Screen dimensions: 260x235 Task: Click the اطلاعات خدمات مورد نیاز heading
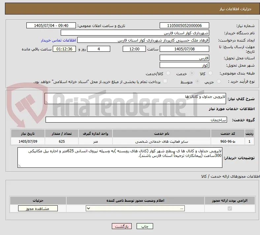pos(232,109)
